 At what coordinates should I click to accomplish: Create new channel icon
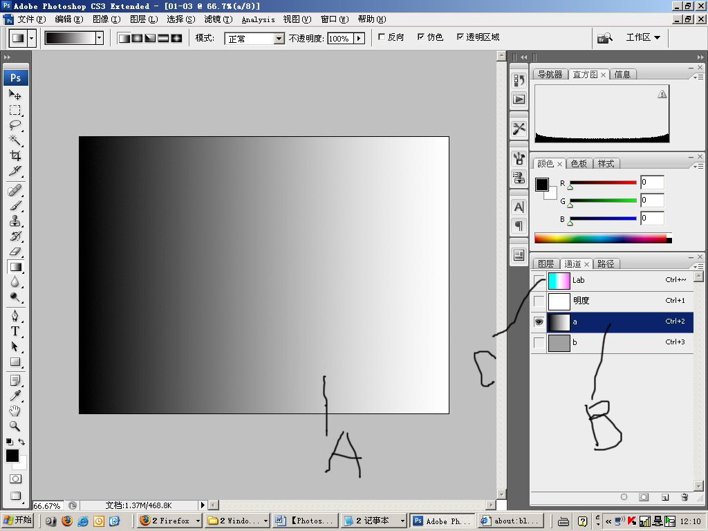click(x=664, y=497)
